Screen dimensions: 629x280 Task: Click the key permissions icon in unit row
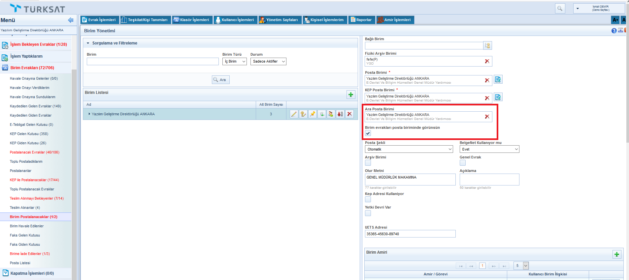303,114
